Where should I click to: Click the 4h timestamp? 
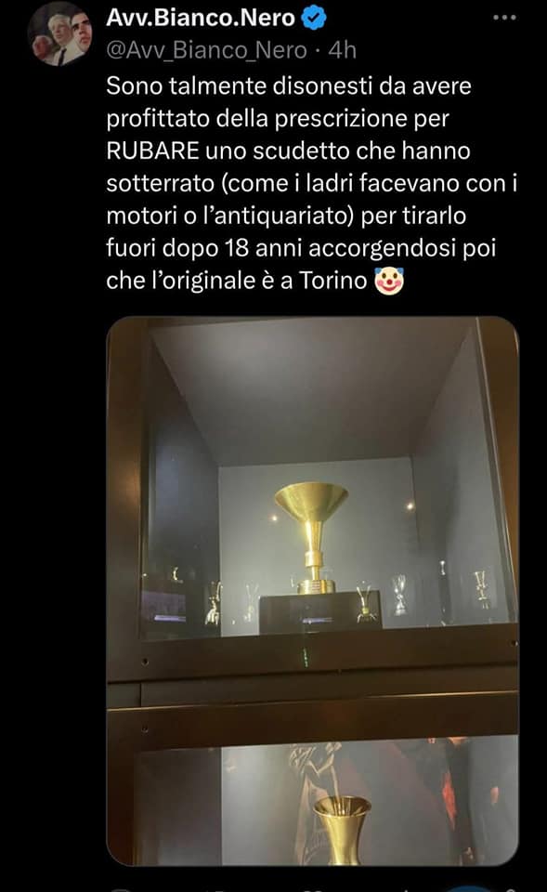point(343,50)
